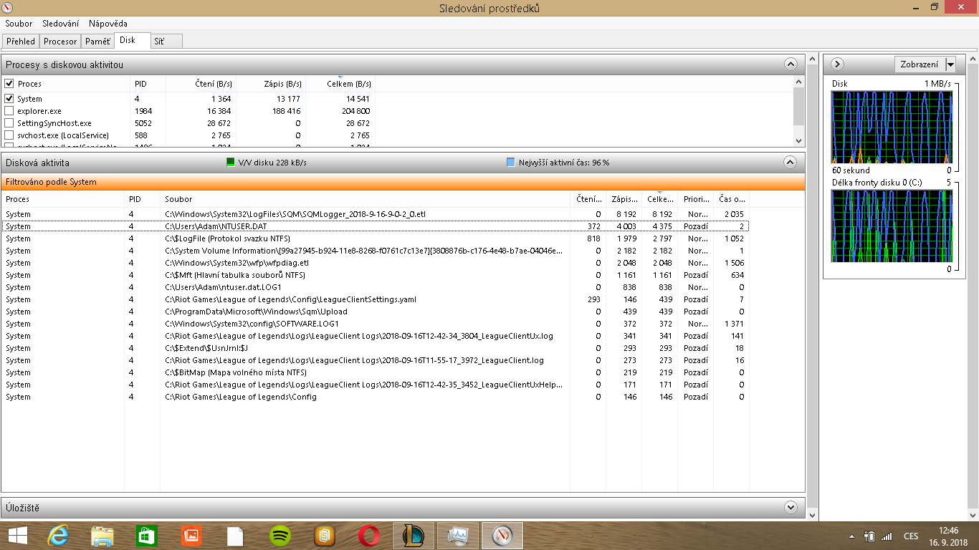
Task: Click the blue highest active time legend square
Action: click(510, 163)
